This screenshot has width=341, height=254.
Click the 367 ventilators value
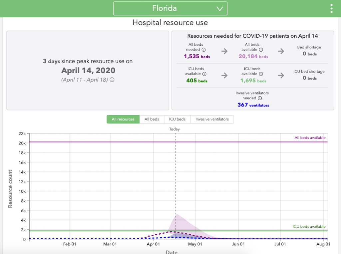click(253, 105)
